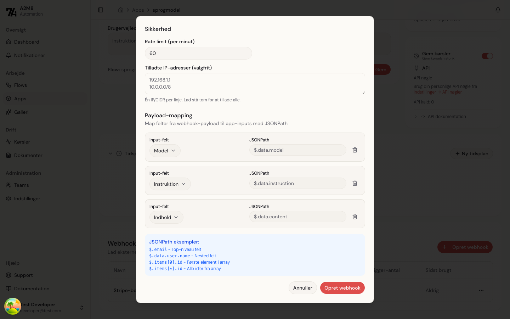
Task: Open the Instruktion input-felt dropdown
Action: (x=170, y=184)
